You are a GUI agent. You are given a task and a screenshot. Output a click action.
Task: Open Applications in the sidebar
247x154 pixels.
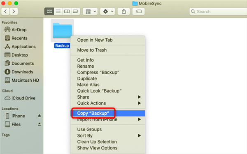tap(20, 47)
